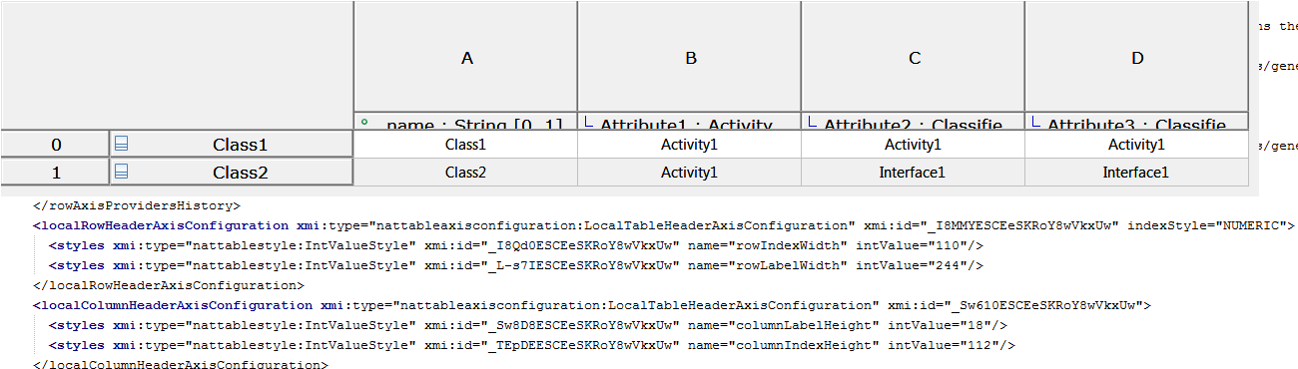Select row index 0
This screenshot has width=1298, height=369.
[x=55, y=145]
